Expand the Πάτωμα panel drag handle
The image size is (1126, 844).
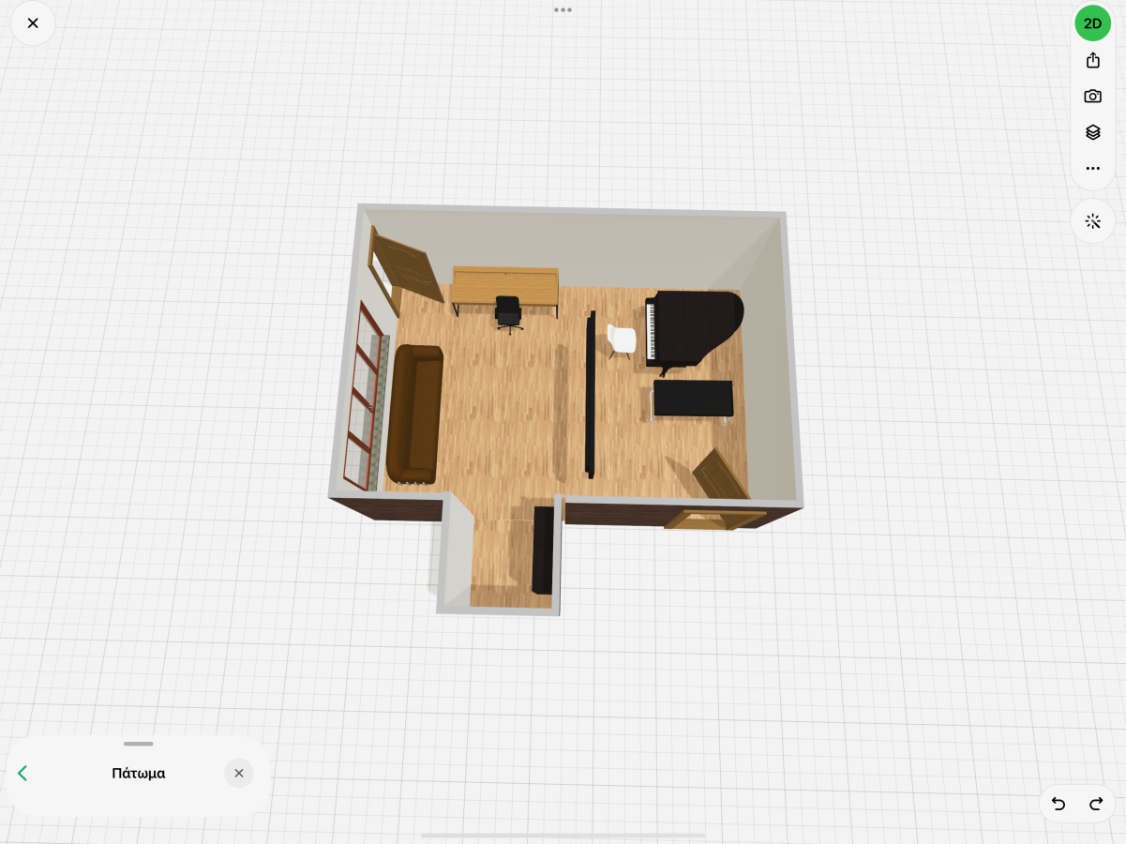[138, 744]
